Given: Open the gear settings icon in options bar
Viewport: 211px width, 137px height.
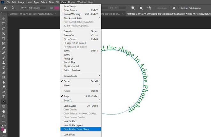Looking at the screenshot, I should pyautogui.click(x=174, y=8).
